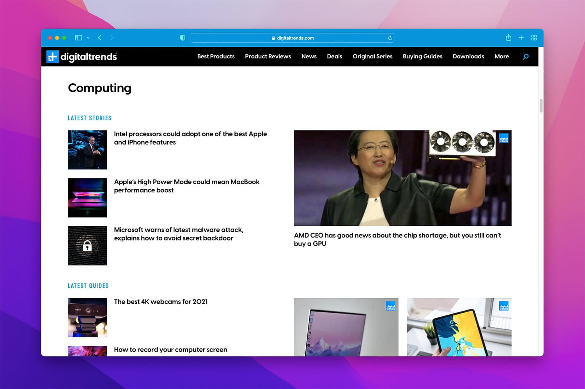This screenshot has width=585, height=389.
Task: Read the Intel processors Apple features story
Action: tap(190, 138)
